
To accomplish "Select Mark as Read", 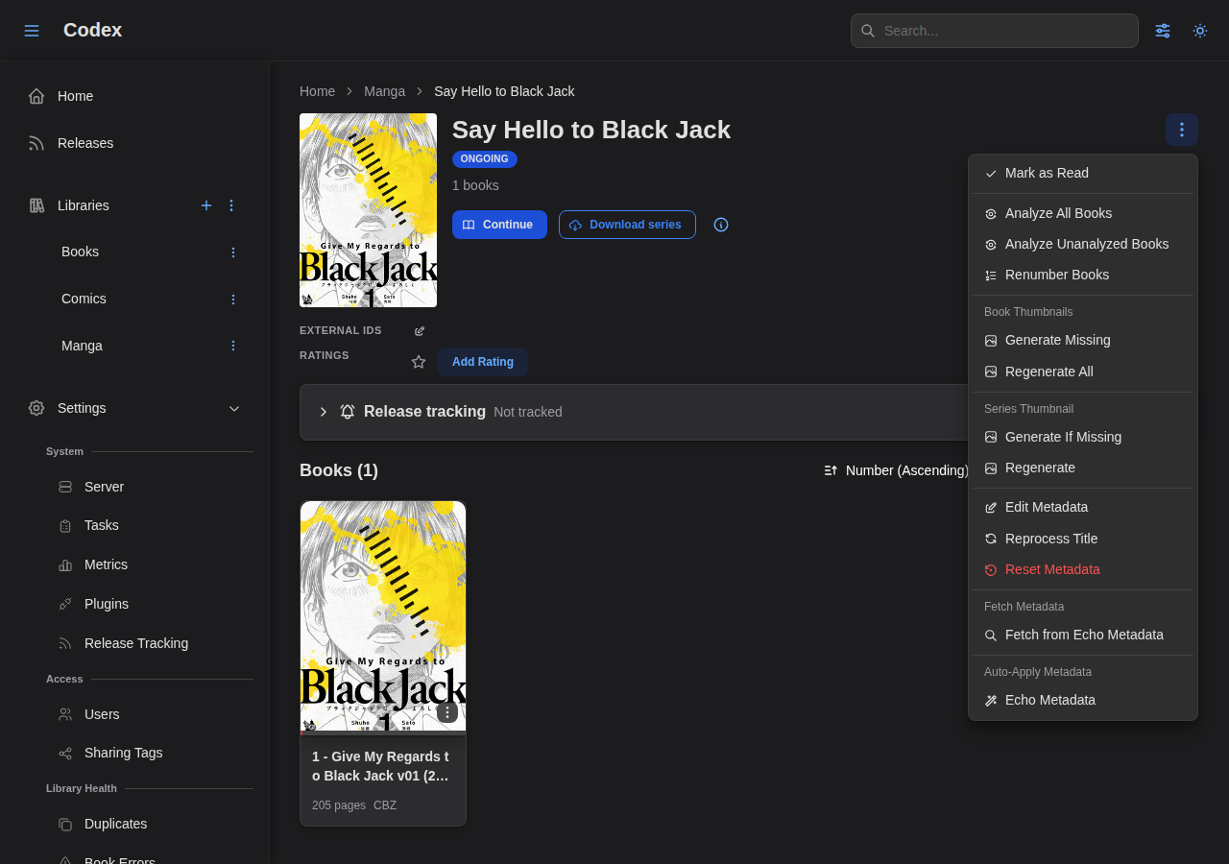I will point(1083,174).
